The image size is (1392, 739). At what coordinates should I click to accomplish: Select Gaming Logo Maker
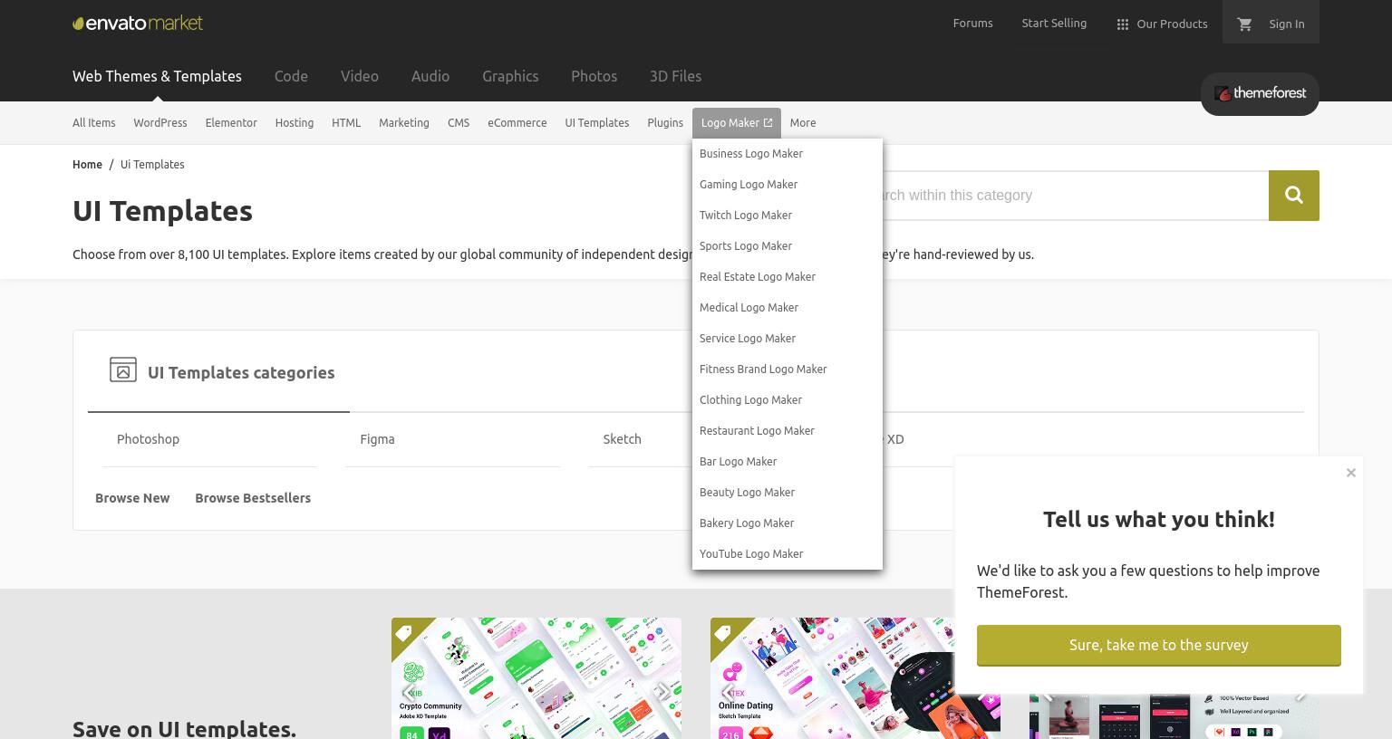pos(788,185)
